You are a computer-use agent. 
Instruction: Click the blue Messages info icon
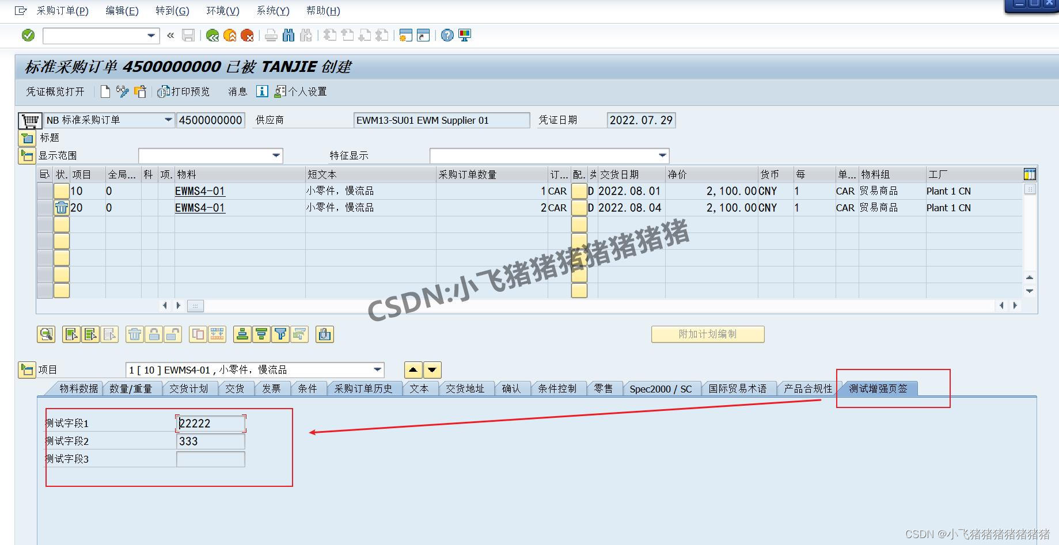[261, 92]
